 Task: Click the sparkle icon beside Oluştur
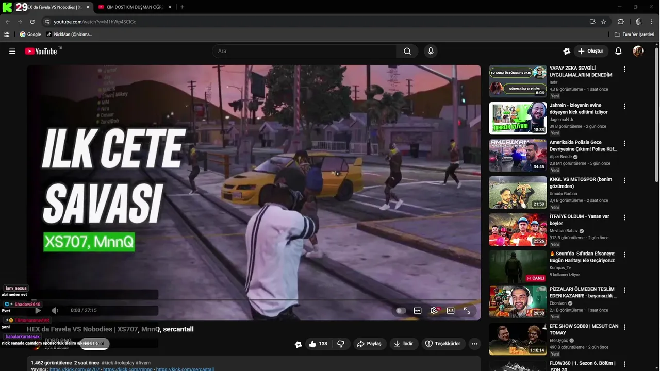(x=567, y=51)
